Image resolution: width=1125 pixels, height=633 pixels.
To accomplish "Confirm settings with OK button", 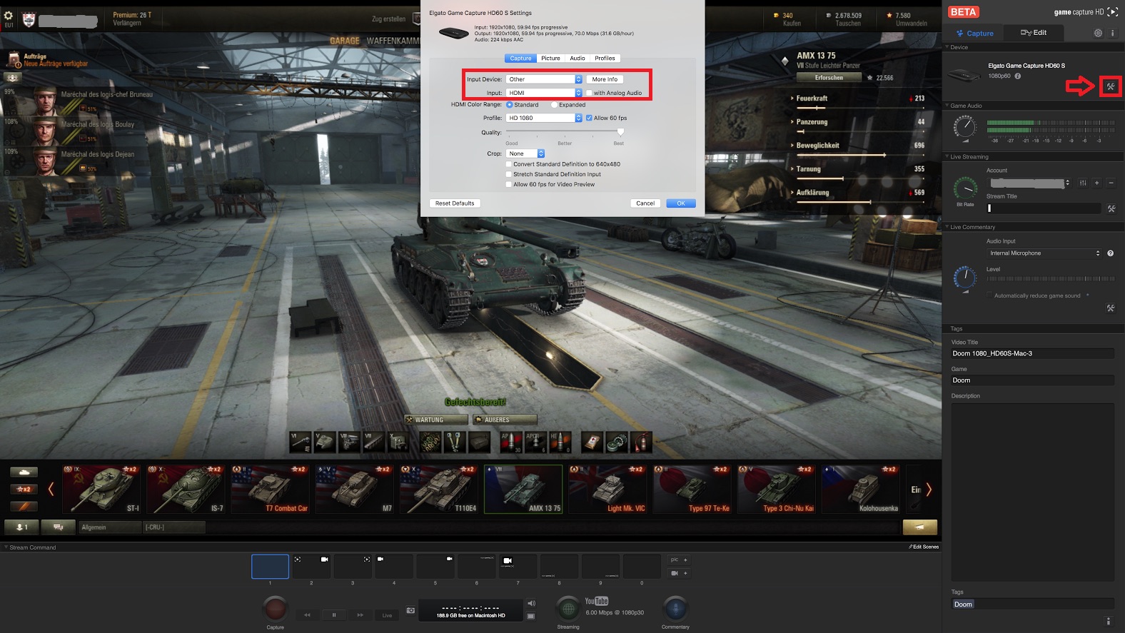I will point(681,203).
